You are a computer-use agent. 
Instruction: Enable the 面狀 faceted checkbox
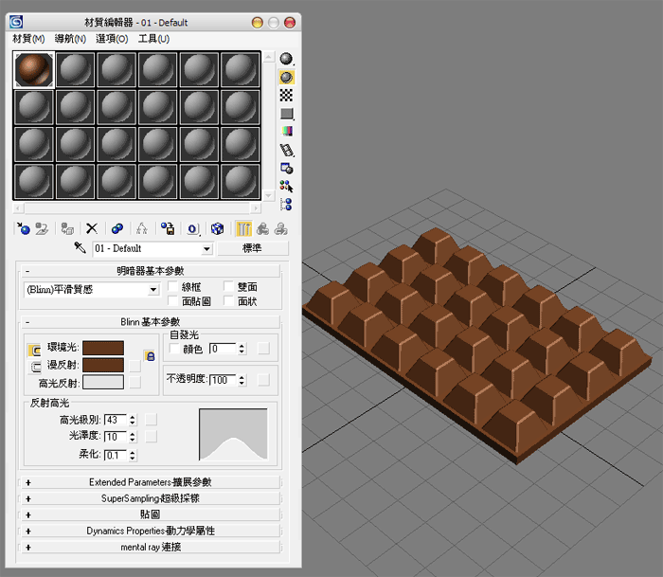pos(228,301)
